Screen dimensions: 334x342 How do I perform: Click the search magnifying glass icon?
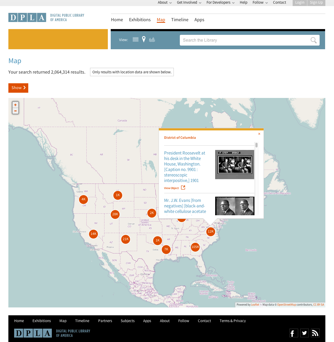click(313, 40)
